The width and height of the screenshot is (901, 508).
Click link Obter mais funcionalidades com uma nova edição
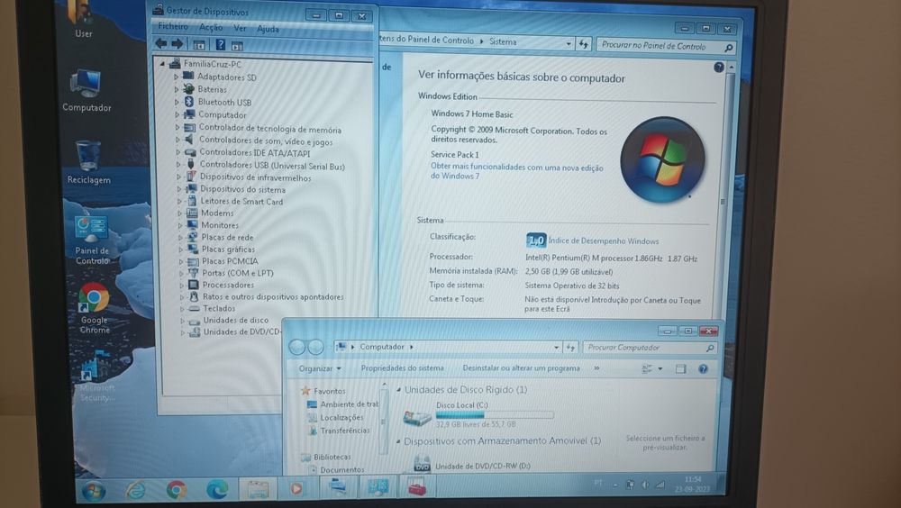coord(516,171)
